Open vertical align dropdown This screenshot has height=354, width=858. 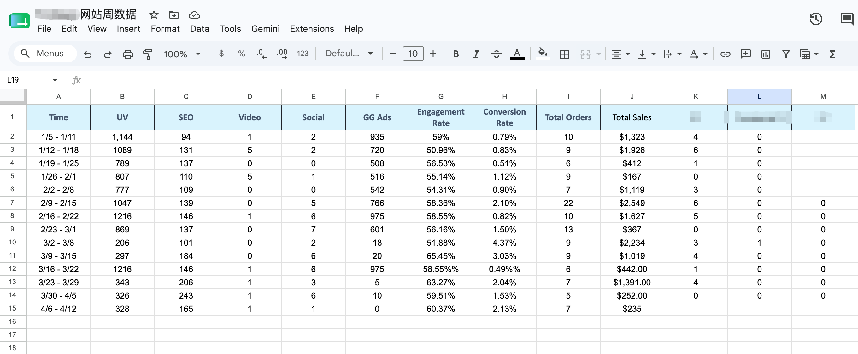(x=647, y=54)
